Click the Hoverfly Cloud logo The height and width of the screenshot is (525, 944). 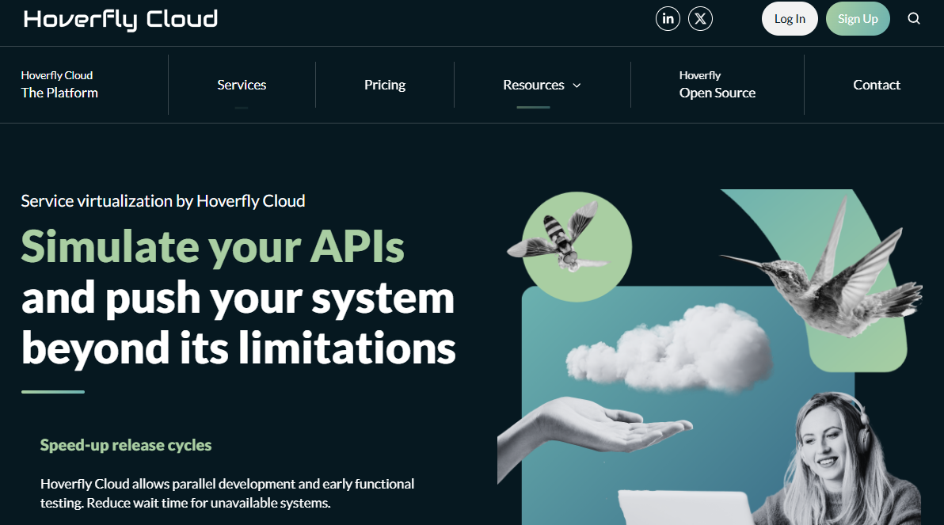coord(120,19)
